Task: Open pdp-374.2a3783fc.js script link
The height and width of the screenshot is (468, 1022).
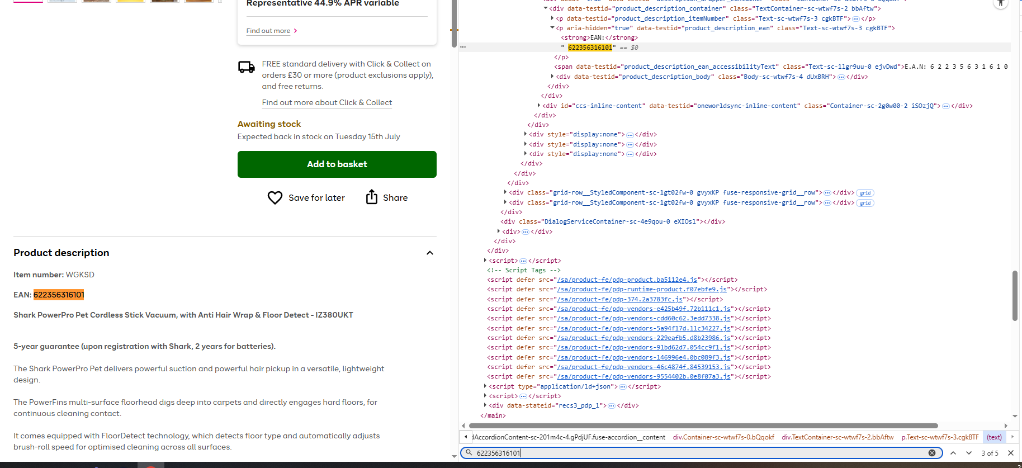Action: pyautogui.click(x=619, y=299)
